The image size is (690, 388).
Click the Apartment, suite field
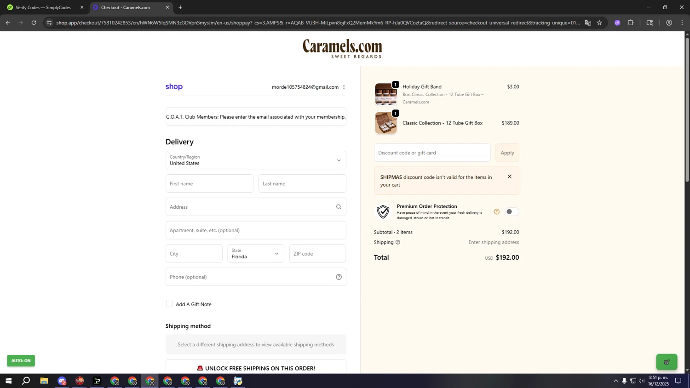tap(256, 230)
